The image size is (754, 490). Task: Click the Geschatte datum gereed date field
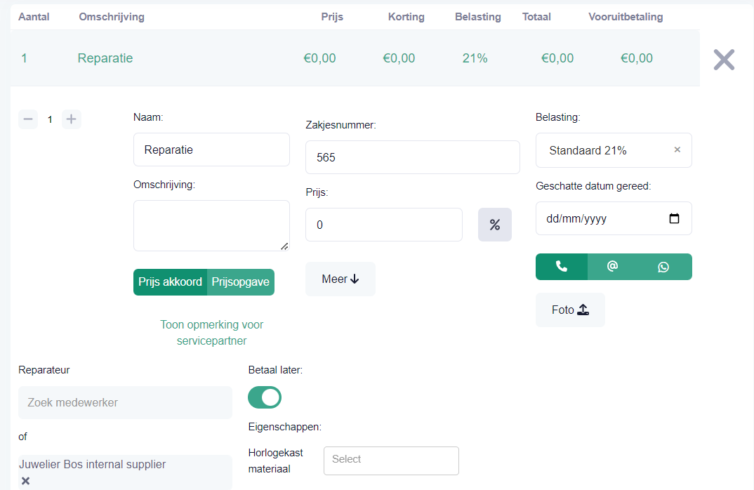[x=614, y=218]
